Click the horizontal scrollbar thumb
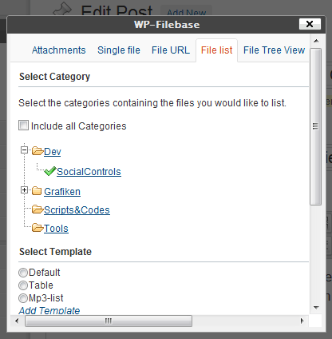Image resolution: width=332 pixels, height=339 pixels. coord(109,321)
